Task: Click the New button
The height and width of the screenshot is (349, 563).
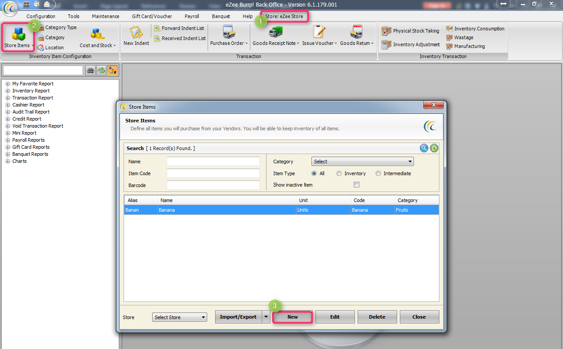Action: [x=292, y=317]
